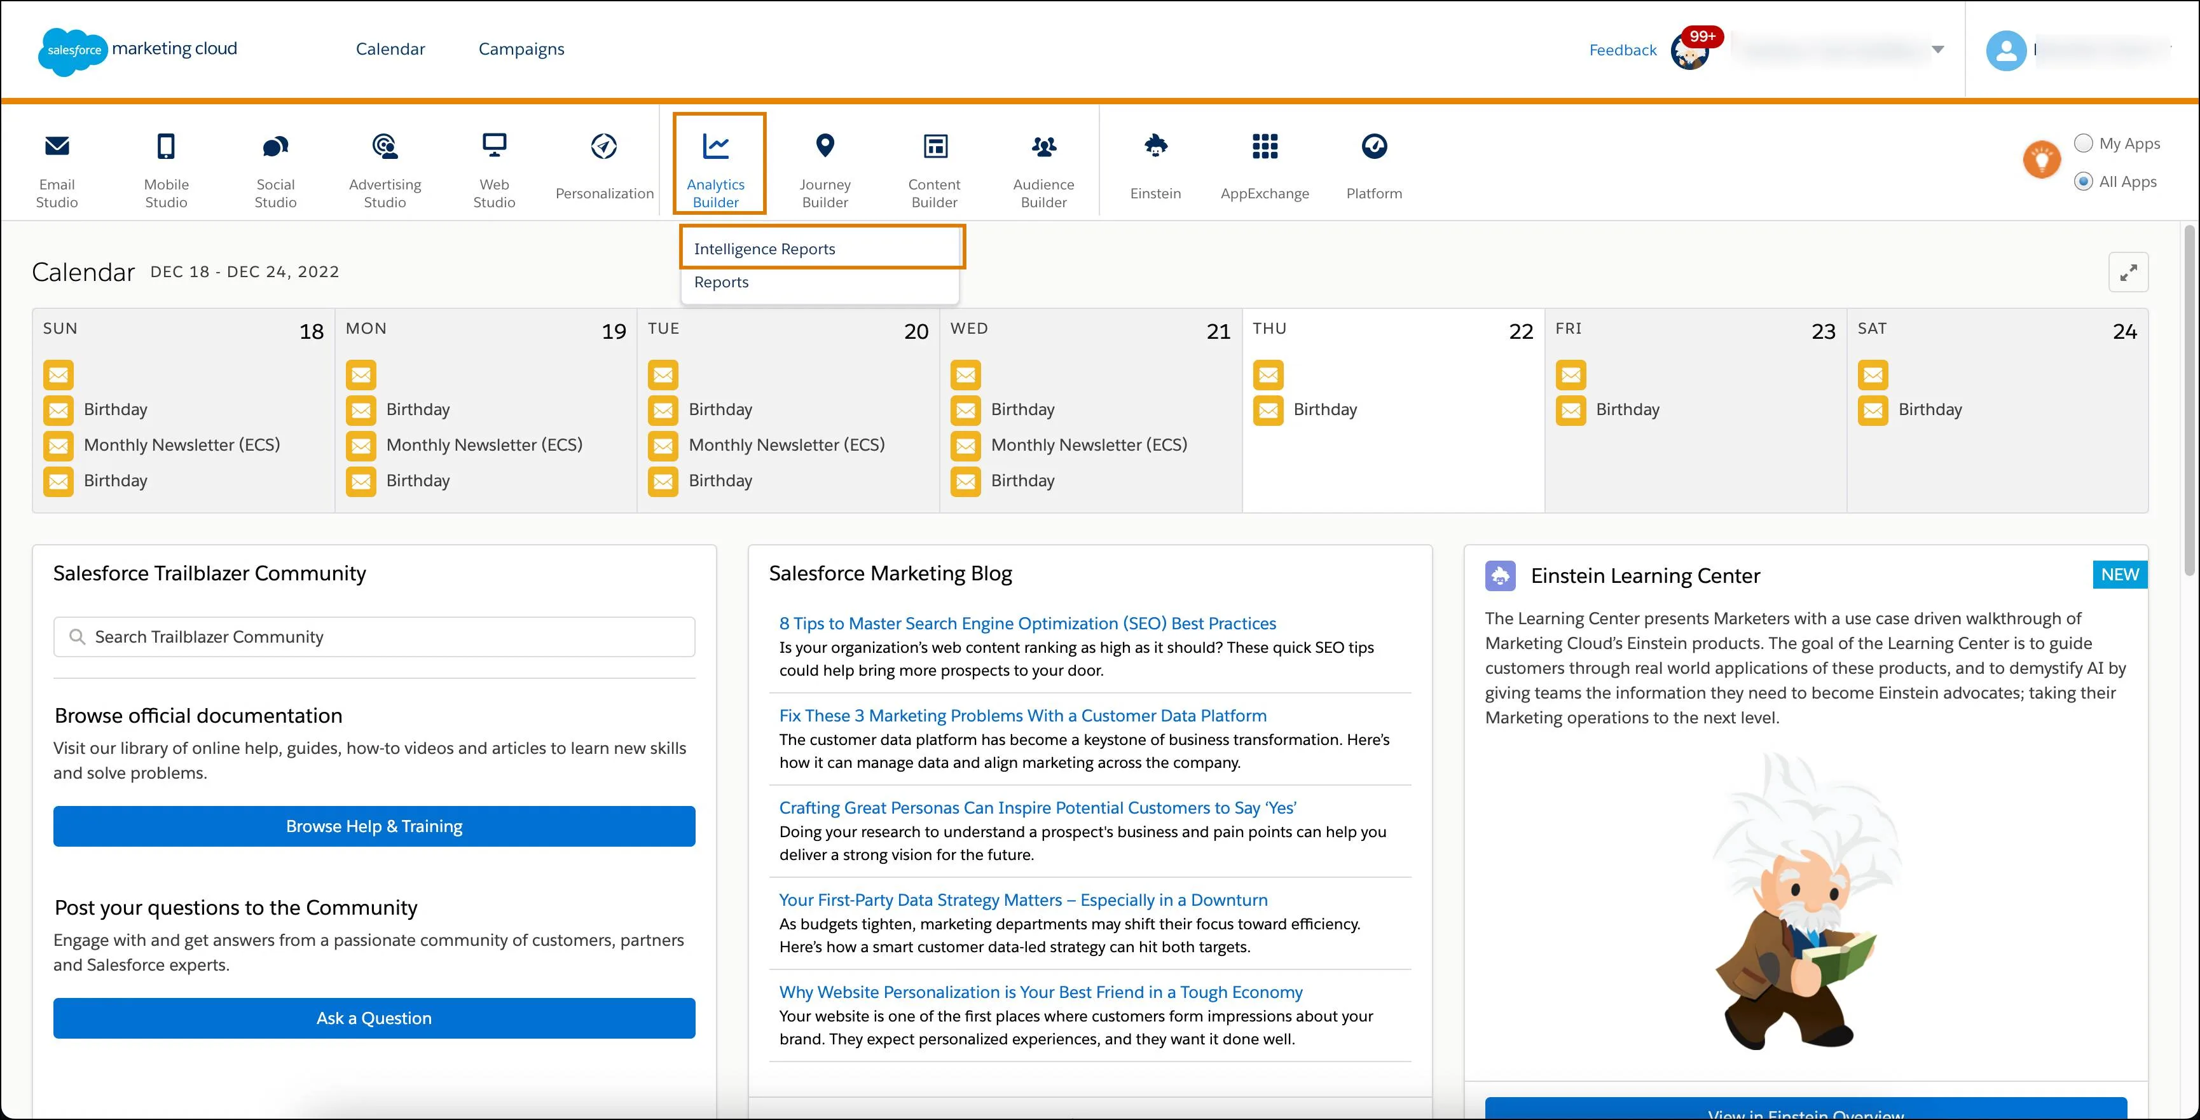Click Intelligence Reports menu item
2200x1120 pixels.
click(822, 247)
